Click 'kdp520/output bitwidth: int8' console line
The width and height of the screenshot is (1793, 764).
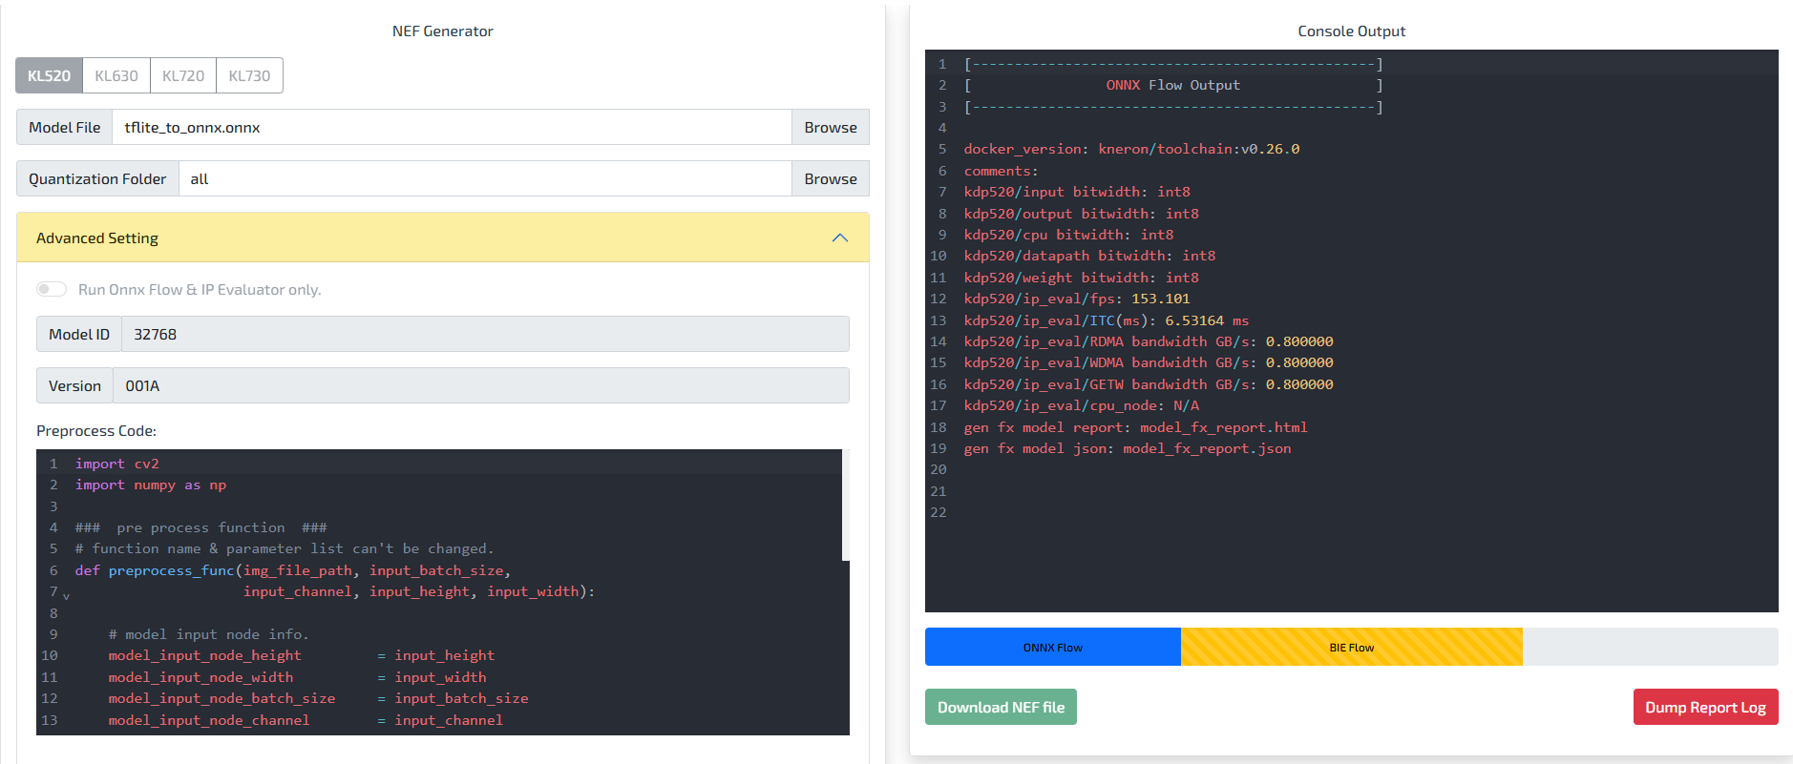pos(1081,214)
